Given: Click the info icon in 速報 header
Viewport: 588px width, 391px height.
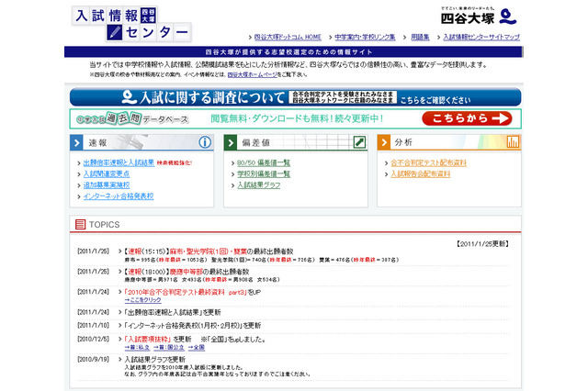Looking at the screenshot, I should coord(205,142).
